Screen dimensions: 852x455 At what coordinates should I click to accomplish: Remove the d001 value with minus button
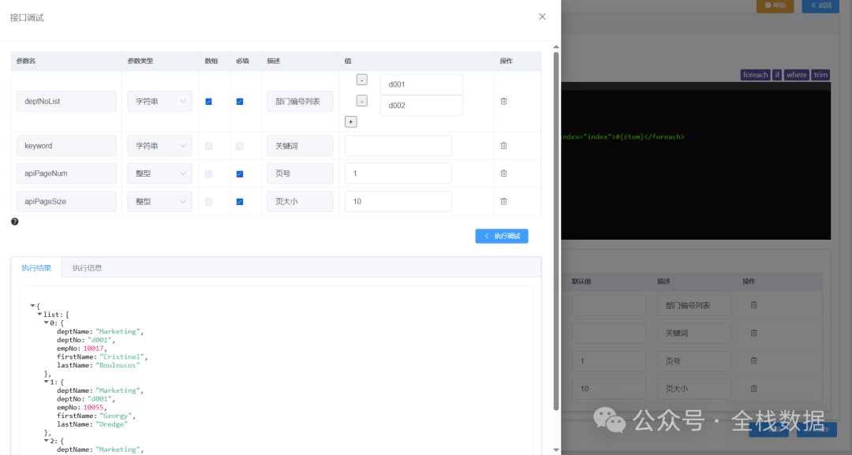click(361, 80)
